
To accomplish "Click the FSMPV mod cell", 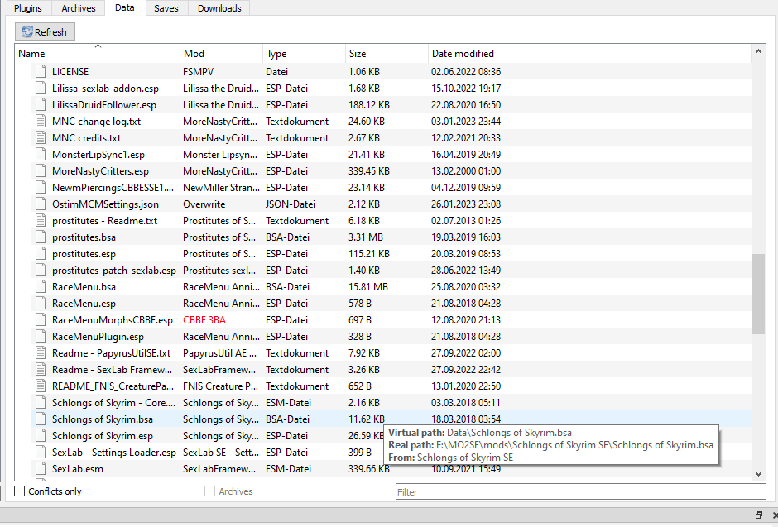I will pyautogui.click(x=198, y=71).
